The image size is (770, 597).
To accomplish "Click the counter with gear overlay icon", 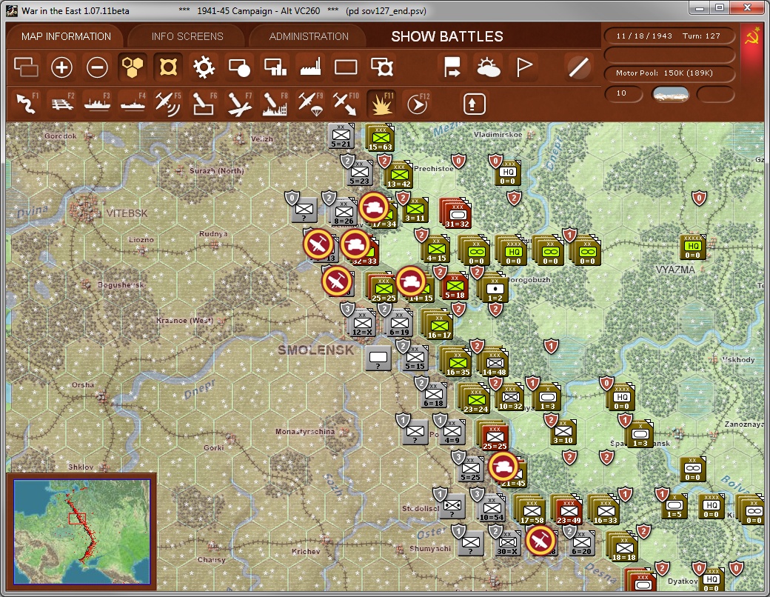I will (x=381, y=67).
